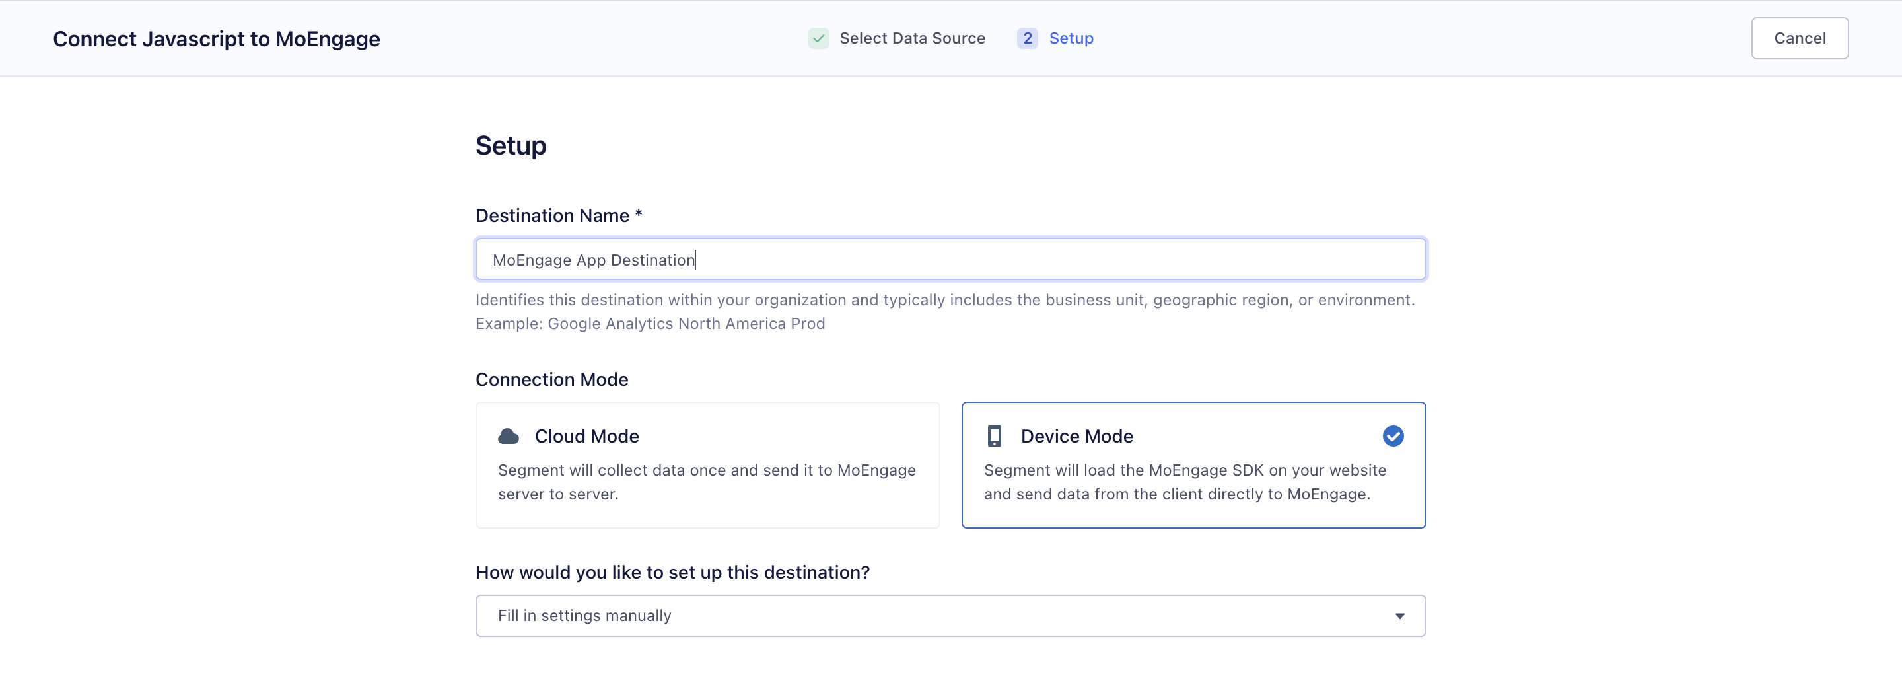Click the Device Mode description text
This screenshot has width=1902, height=699.
click(1184, 482)
